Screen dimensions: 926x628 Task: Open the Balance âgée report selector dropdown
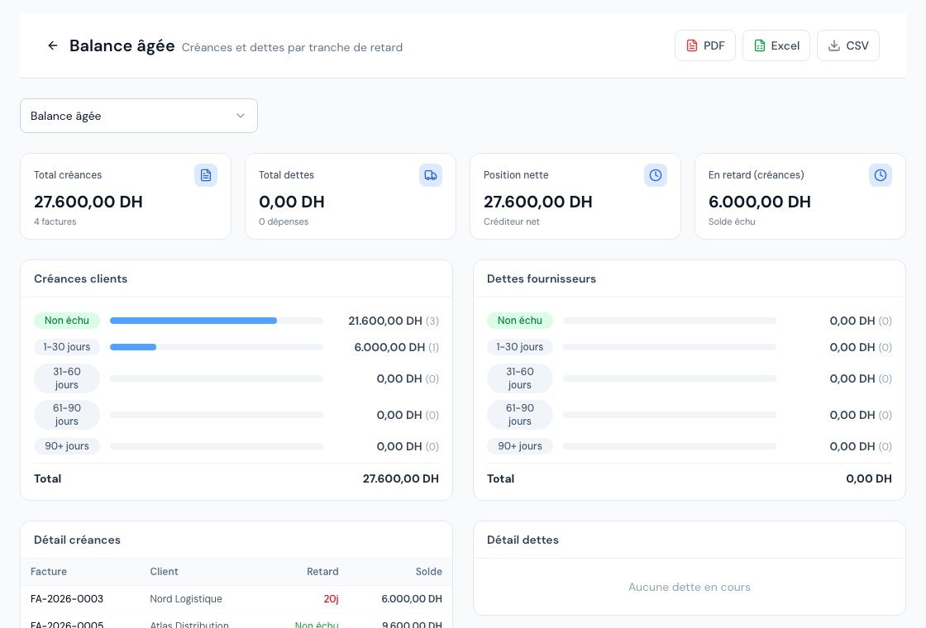click(x=139, y=116)
